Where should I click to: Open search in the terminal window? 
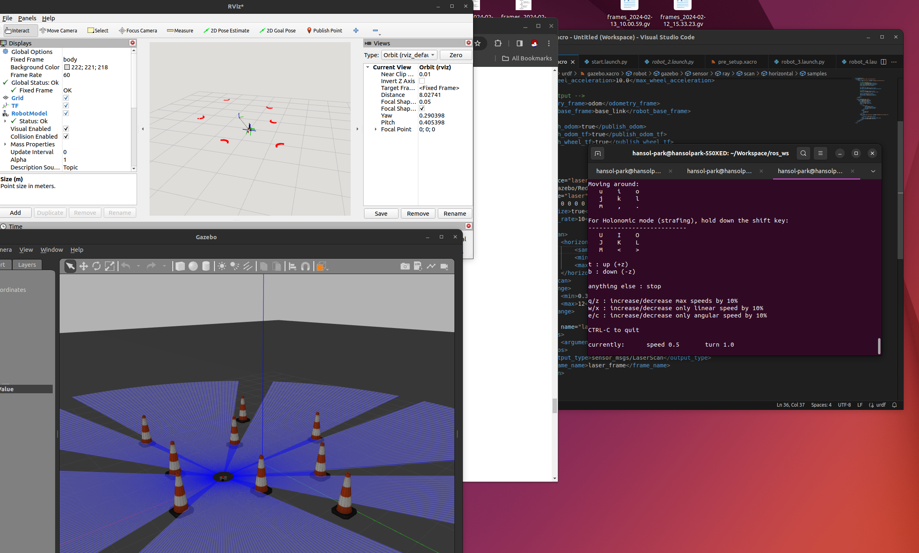(x=803, y=153)
